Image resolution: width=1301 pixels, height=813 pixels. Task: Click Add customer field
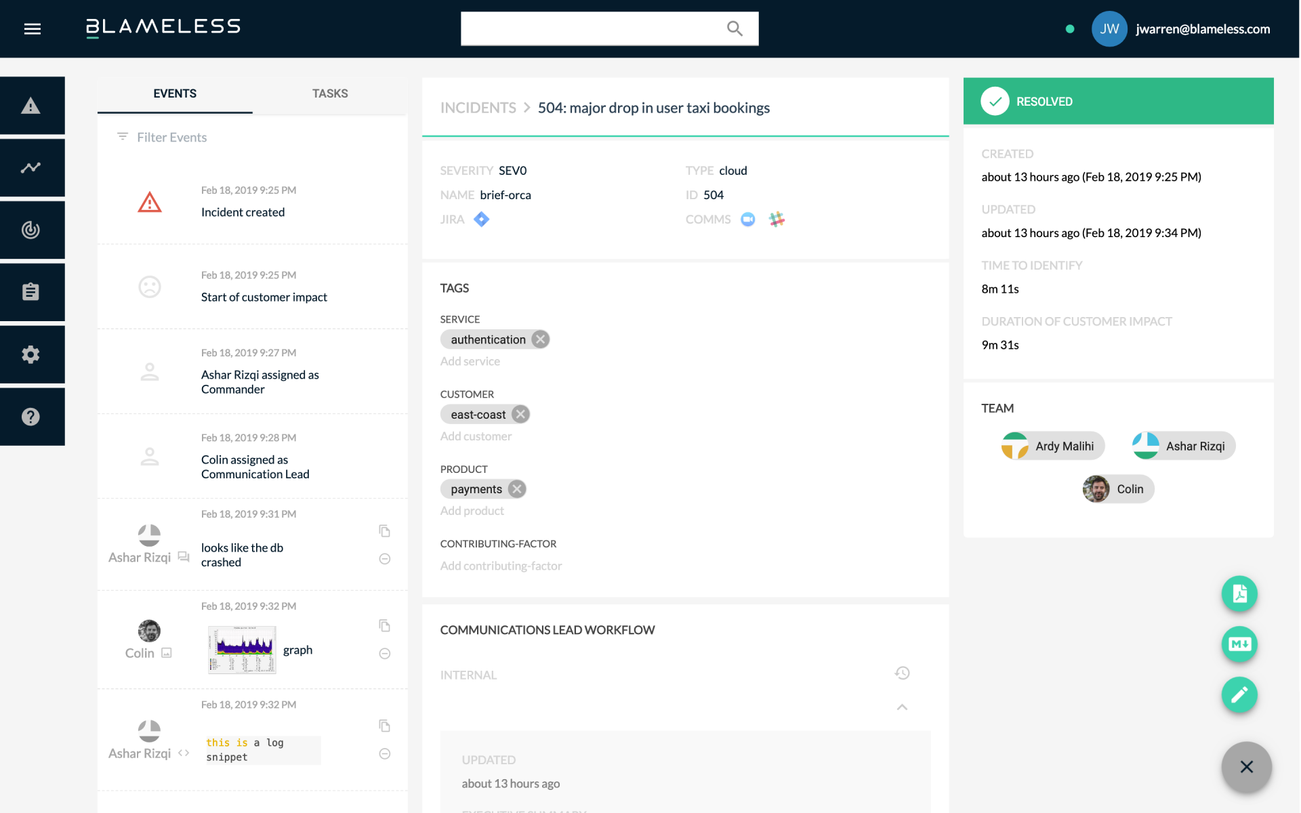[476, 437]
